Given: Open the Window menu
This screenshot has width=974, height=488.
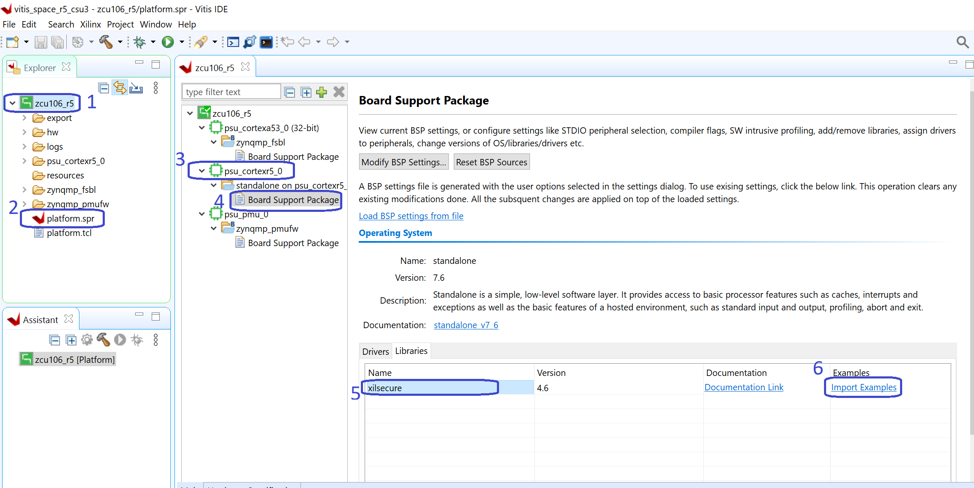Looking at the screenshot, I should click(x=156, y=25).
